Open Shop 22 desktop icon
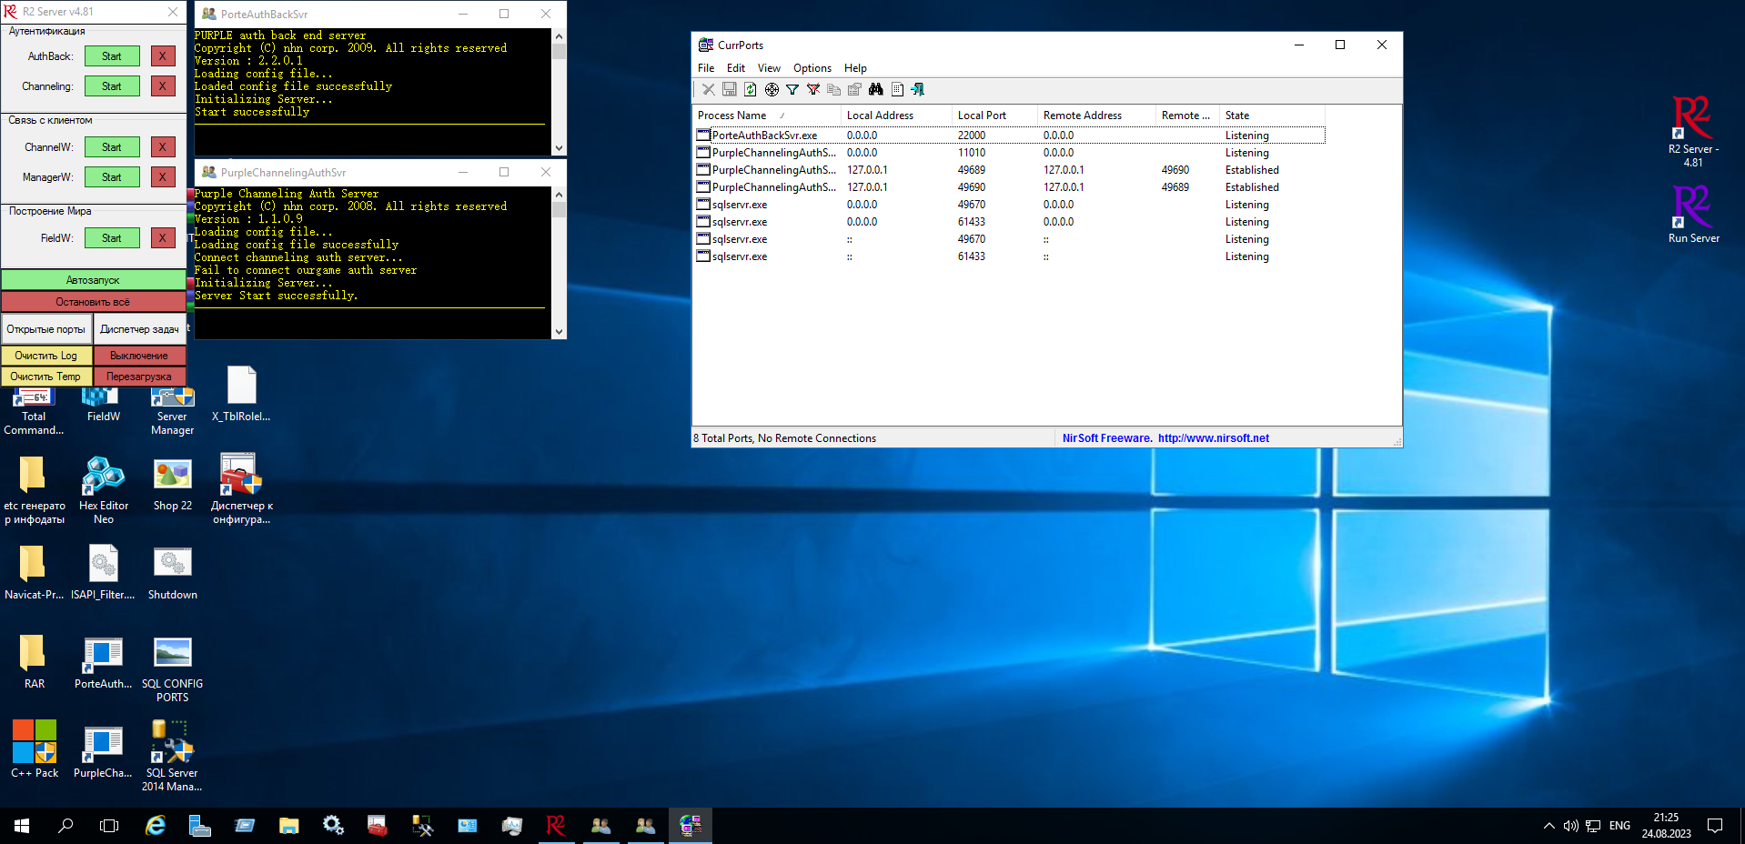Image resolution: width=1745 pixels, height=844 pixels. (x=173, y=485)
